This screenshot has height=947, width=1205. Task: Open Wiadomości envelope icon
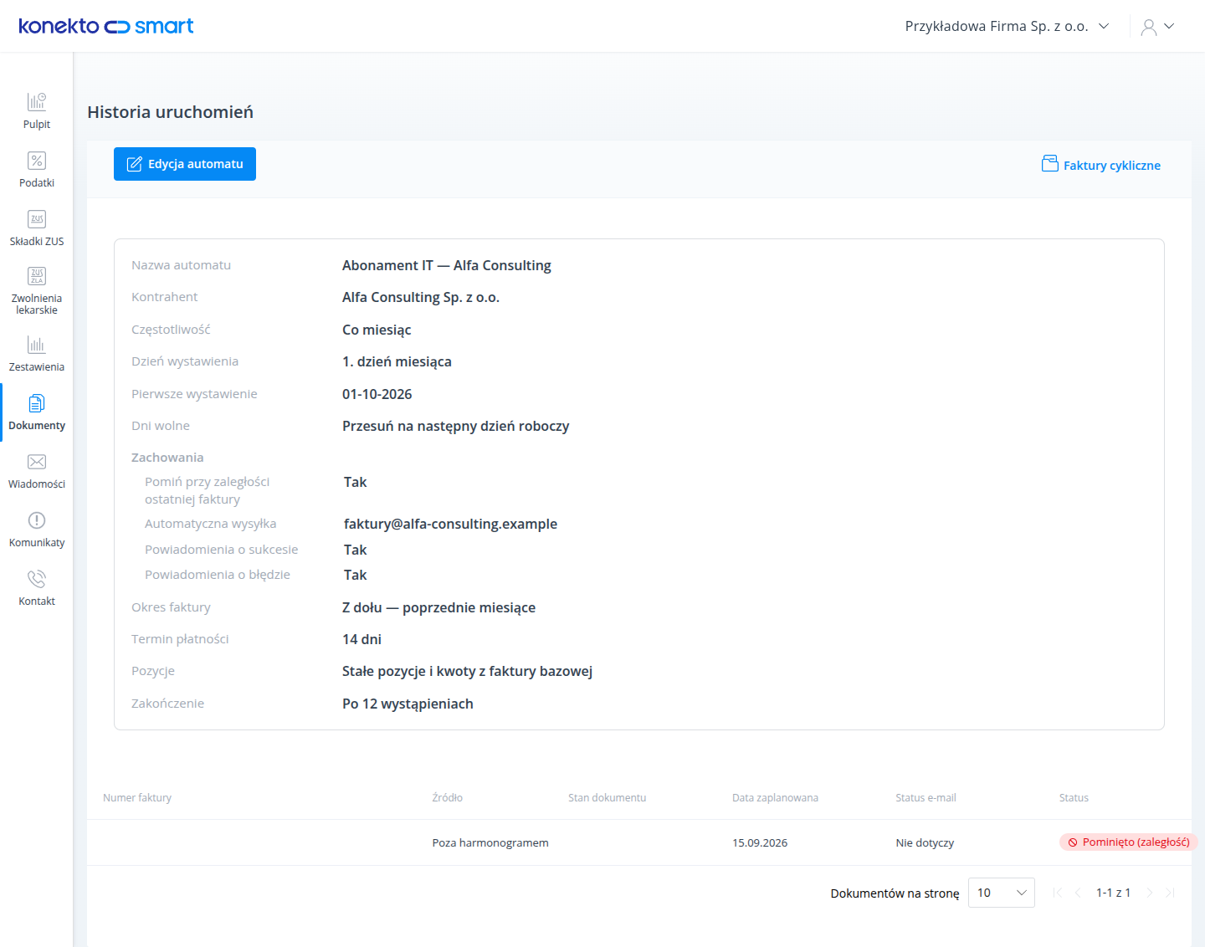click(x=37, y=462)
